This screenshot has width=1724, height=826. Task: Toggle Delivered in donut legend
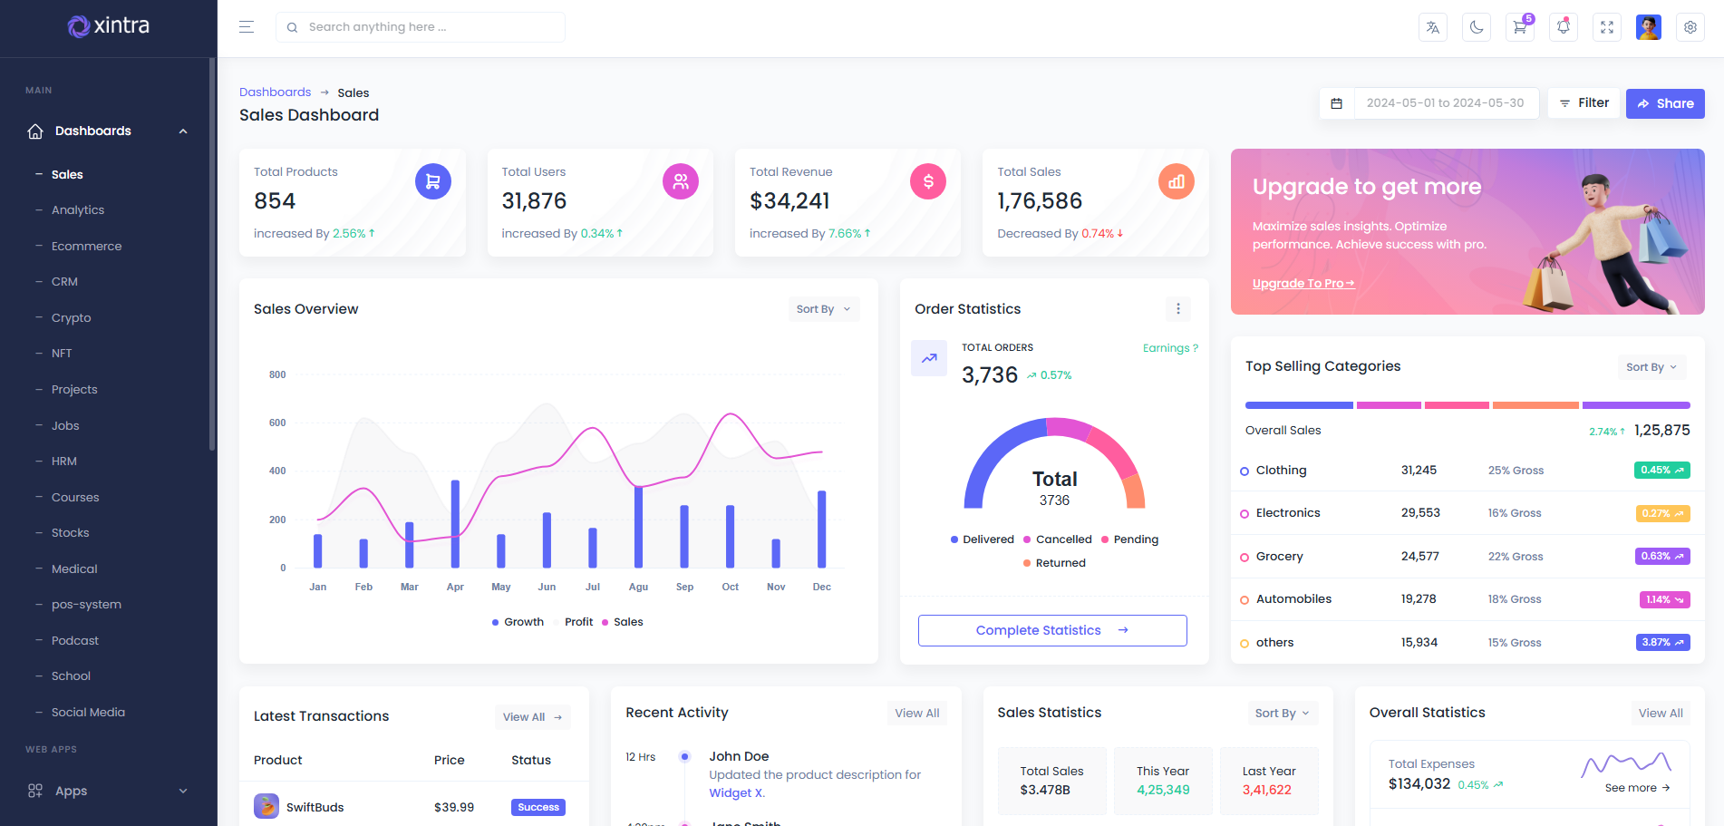point(983,539)
